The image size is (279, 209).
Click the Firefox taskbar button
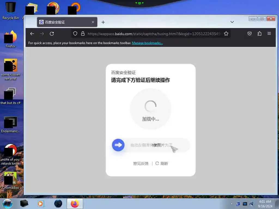point(75,204)
